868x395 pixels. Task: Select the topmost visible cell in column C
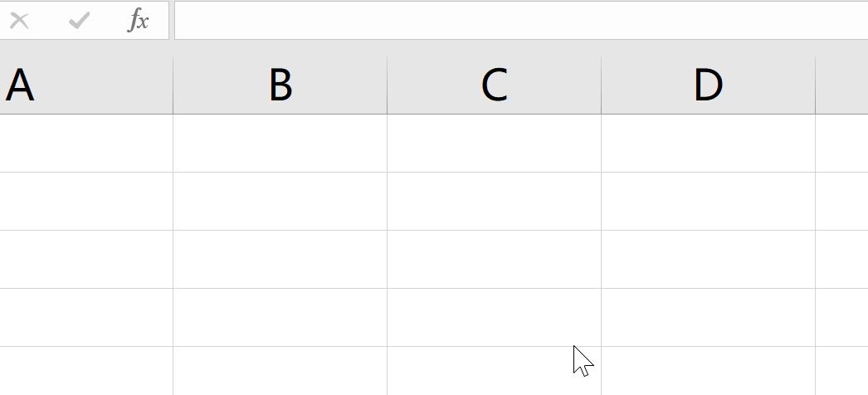click(494, 144)
